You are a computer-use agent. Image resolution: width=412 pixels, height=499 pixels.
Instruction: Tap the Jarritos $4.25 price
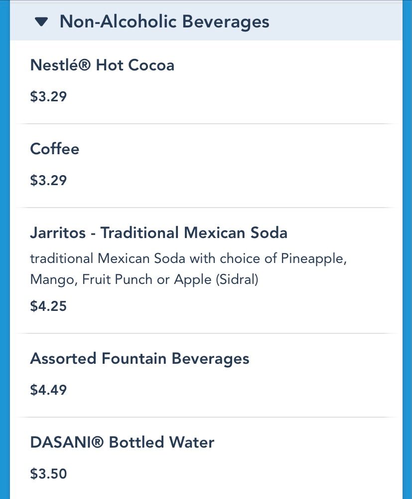point(48,306)
